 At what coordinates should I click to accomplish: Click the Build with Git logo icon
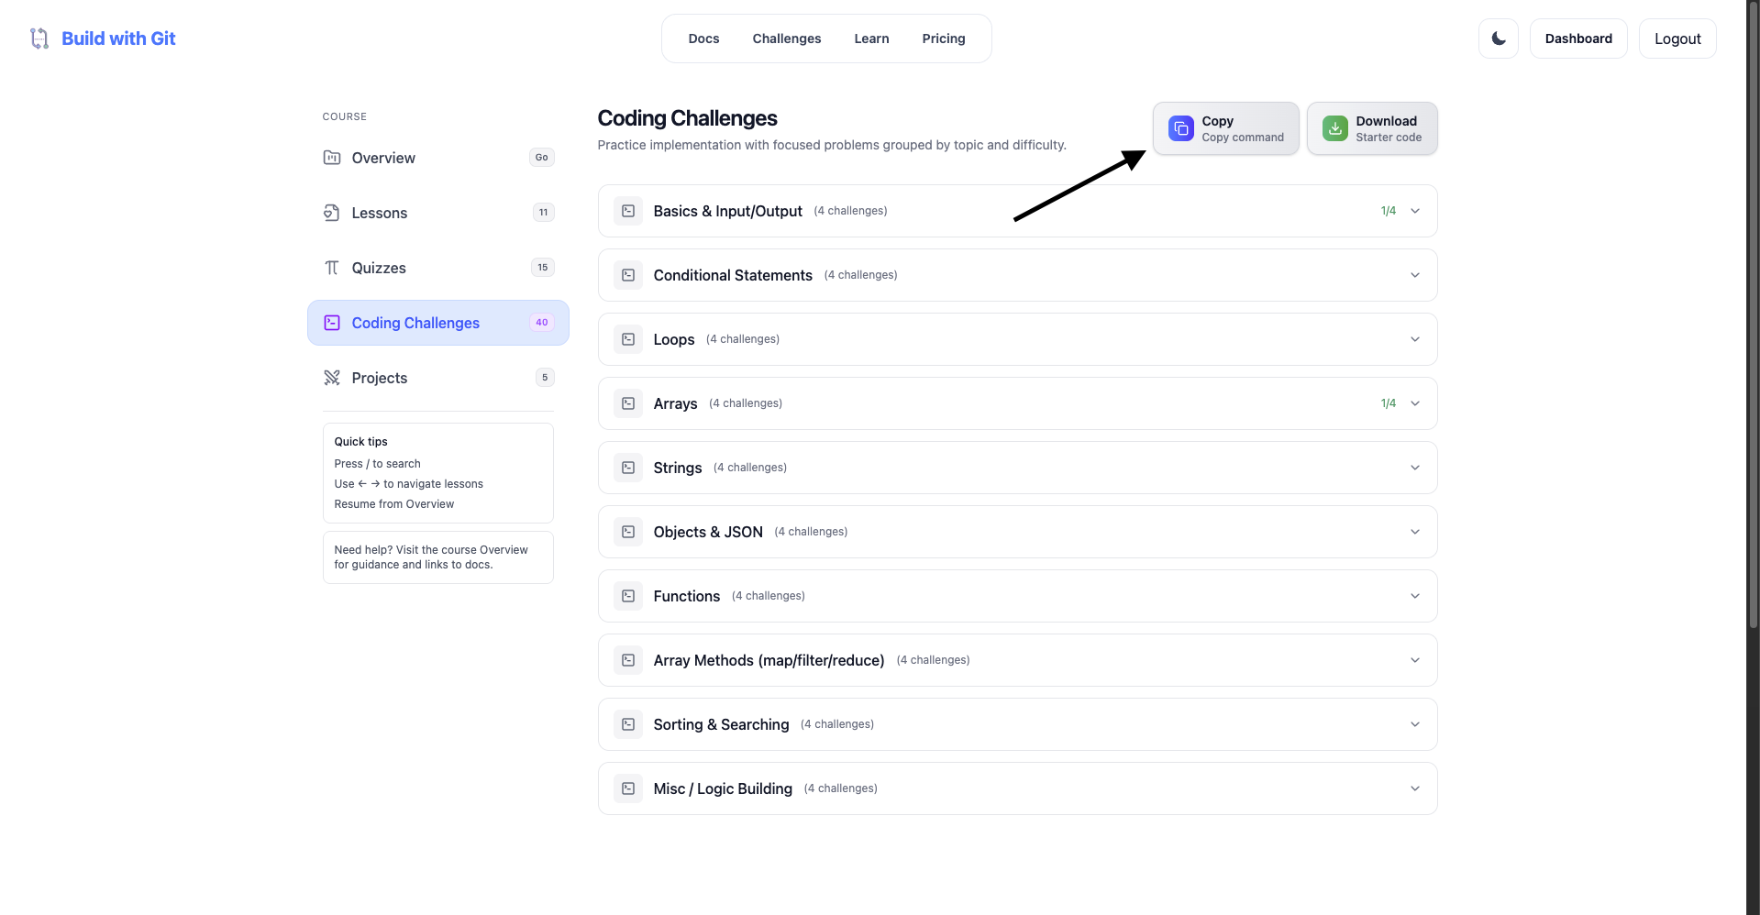pos(39,38)
